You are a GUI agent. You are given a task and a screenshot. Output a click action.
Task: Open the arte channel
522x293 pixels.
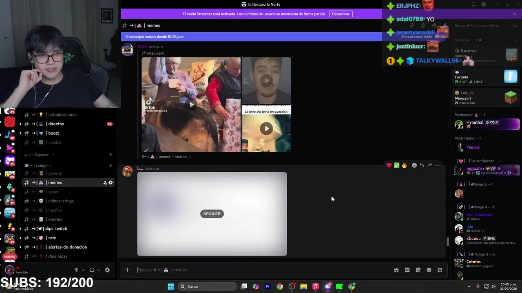tap(68, 238)
